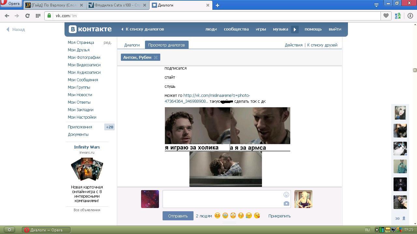The width and height of the screenshot is (417, 234).
Task: Insert the crying-laughing emoji
Action: [x=225, y=215]
